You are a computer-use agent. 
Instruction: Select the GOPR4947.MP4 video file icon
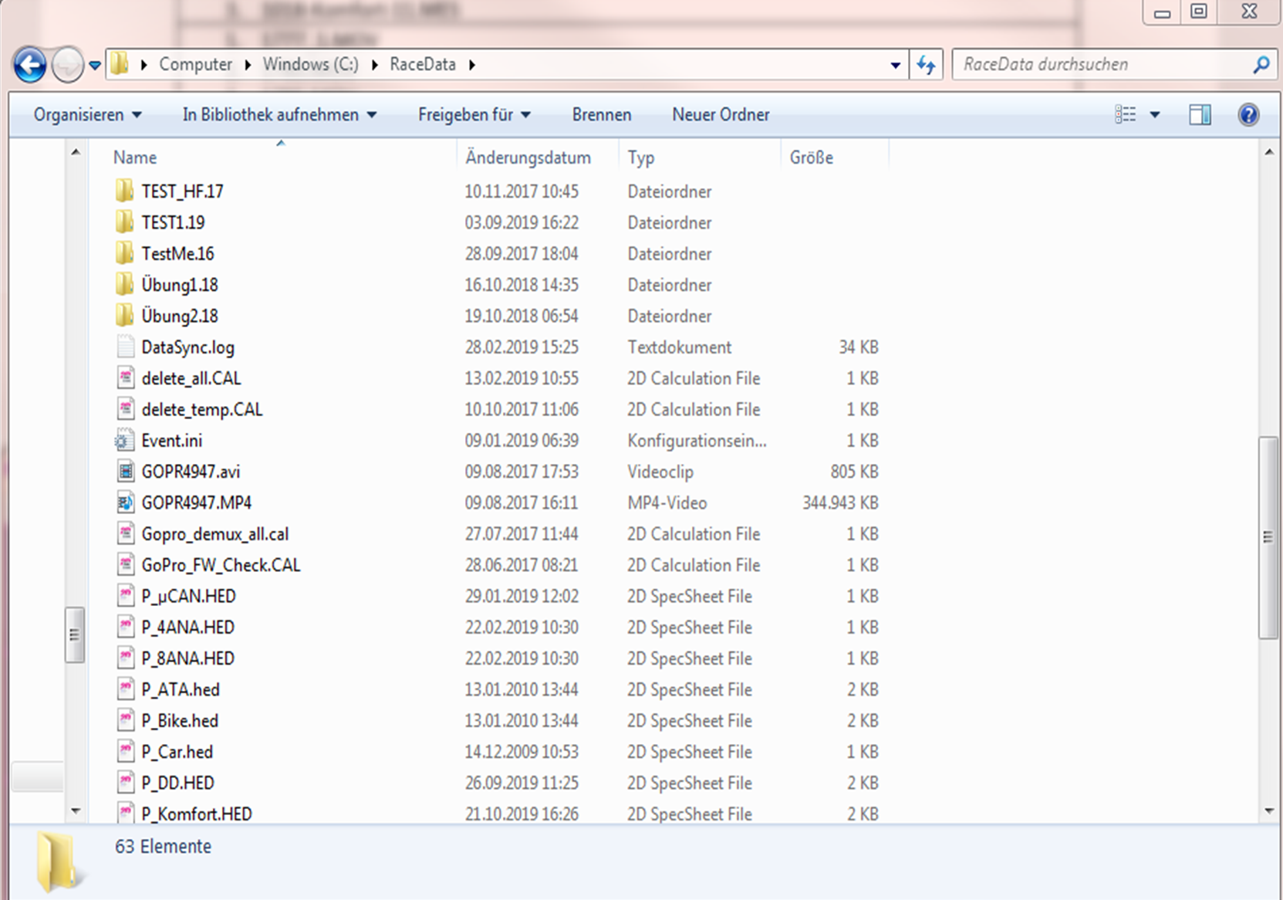[x=125, y=503]
